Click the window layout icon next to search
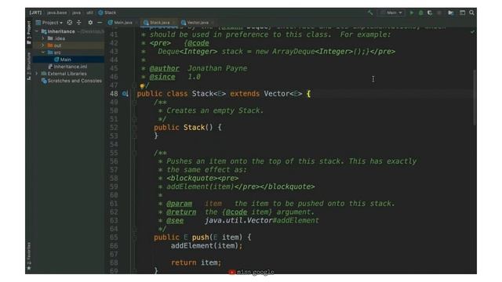 (462, 13)
